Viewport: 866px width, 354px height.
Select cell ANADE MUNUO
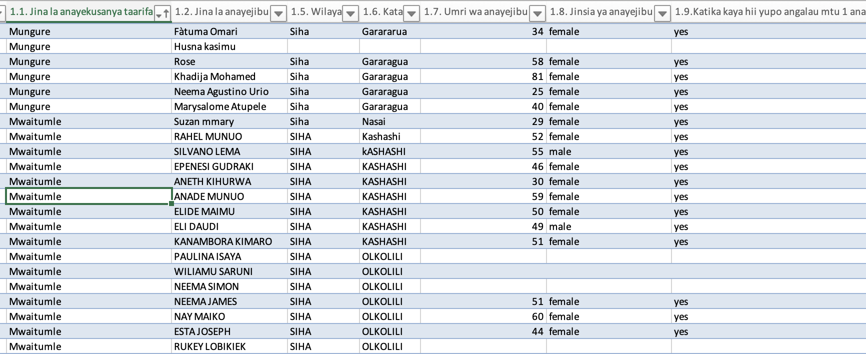[230, 196]
